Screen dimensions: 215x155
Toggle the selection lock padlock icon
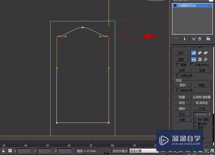(x=3, y=151)
